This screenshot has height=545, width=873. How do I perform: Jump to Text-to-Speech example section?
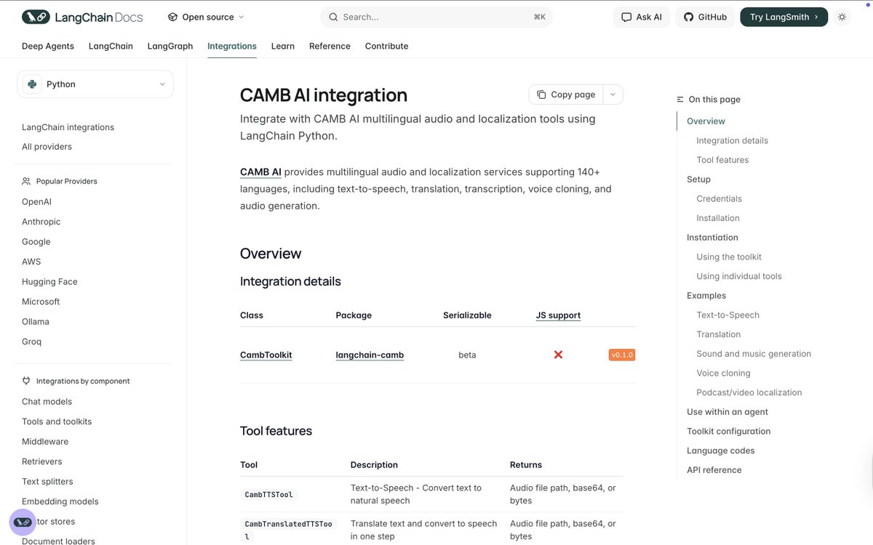pos(727,315)
